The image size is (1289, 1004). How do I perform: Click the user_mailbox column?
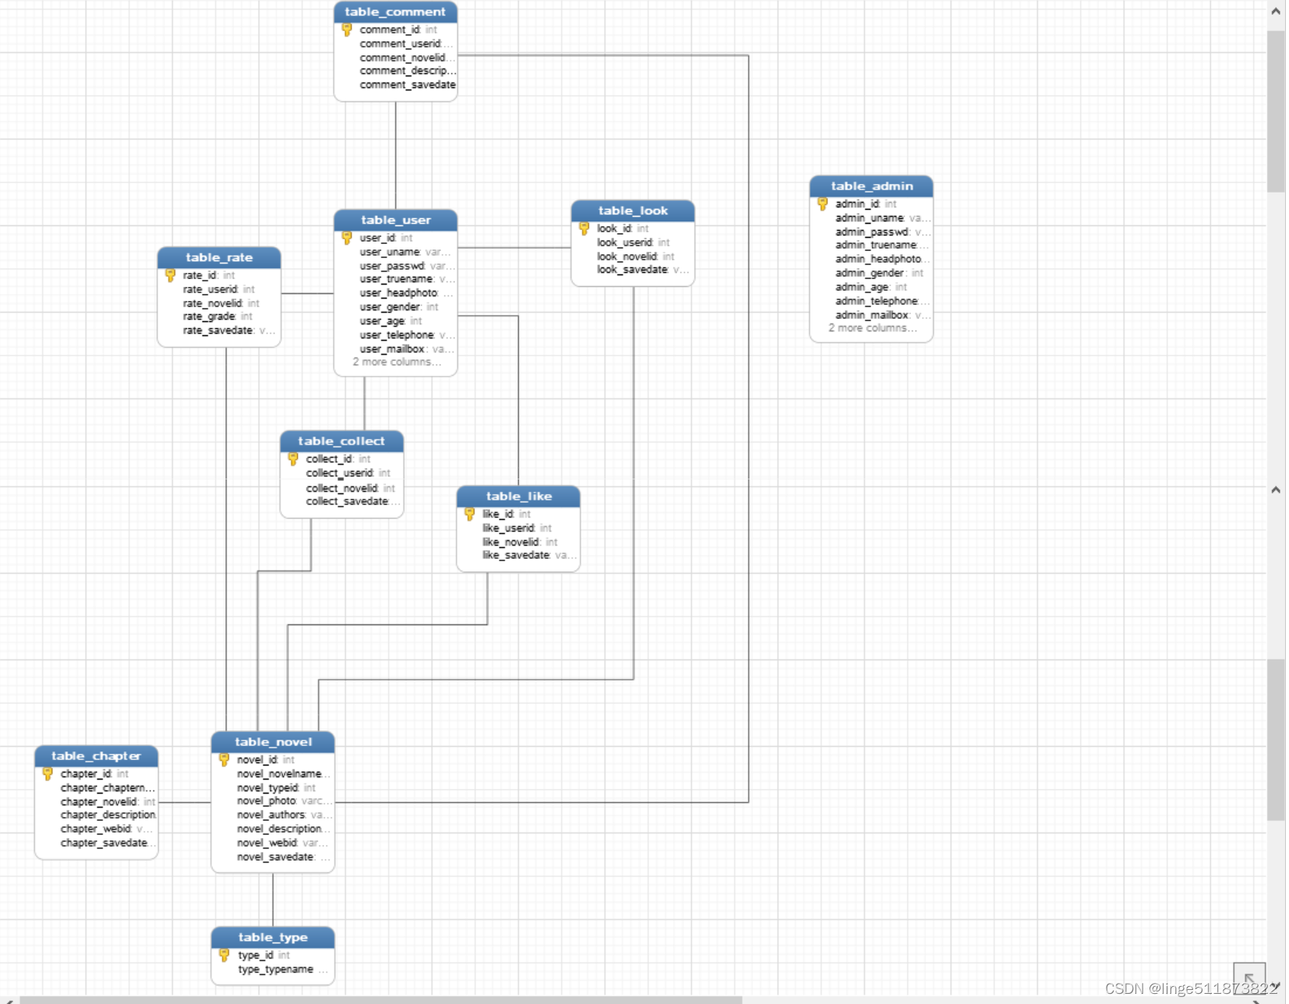click(x=406, y=349)
